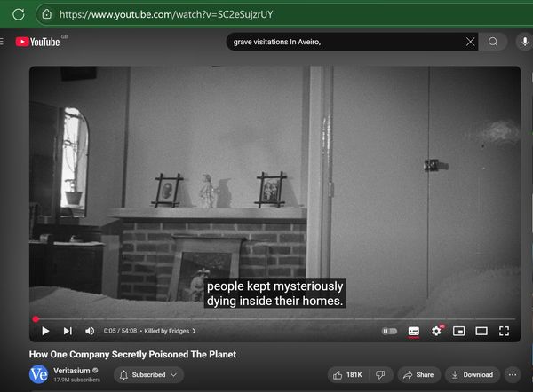Expand the Subscribed notification dropdown
This screenshot has width=533, height=392.
[x=148, y=374]
